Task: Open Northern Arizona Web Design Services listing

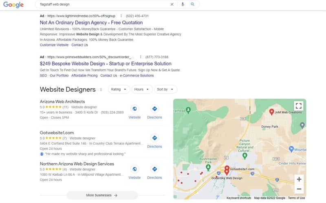Action: coord(77,164)
